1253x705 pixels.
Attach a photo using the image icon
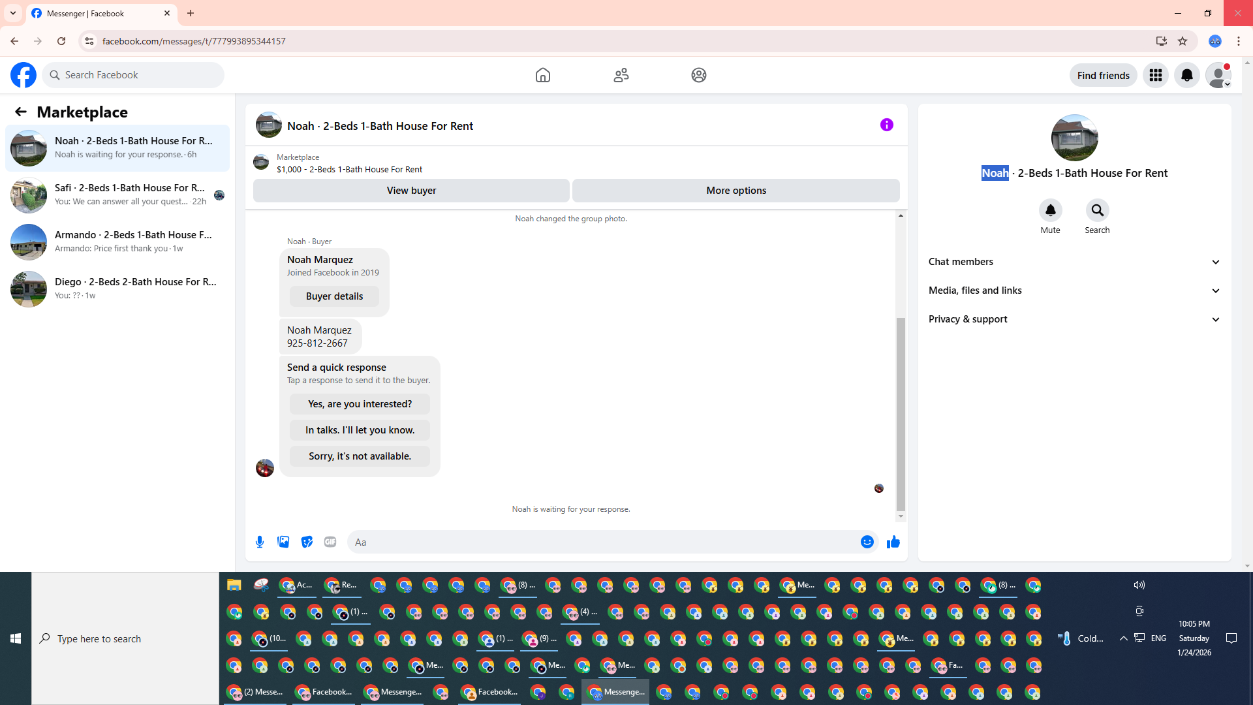coord(283,542)
